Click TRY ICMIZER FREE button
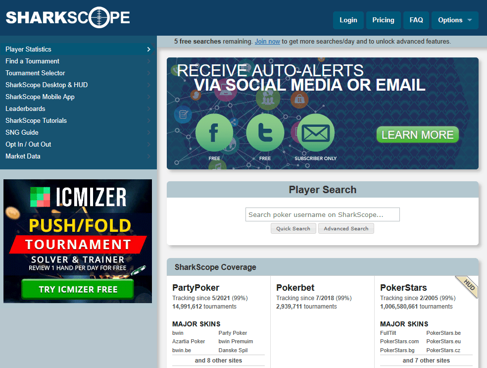Screen dimensions: 487x368 point(78,289)
